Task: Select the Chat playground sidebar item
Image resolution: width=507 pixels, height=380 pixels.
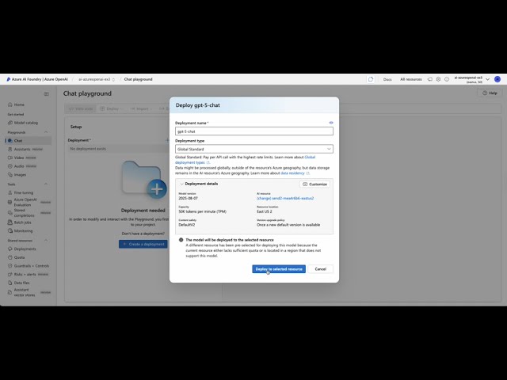Action: pyautogui.click(x=28, y=141)
